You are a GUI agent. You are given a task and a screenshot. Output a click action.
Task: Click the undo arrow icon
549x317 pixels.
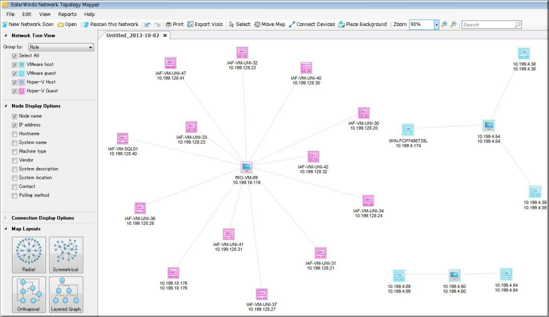pos(148,24)
